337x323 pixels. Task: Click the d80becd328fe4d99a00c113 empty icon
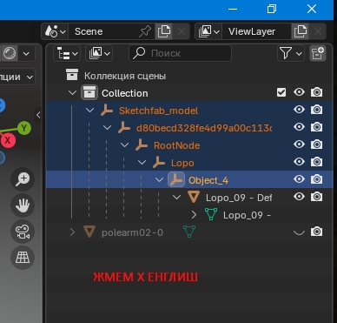tap(124, 128)
